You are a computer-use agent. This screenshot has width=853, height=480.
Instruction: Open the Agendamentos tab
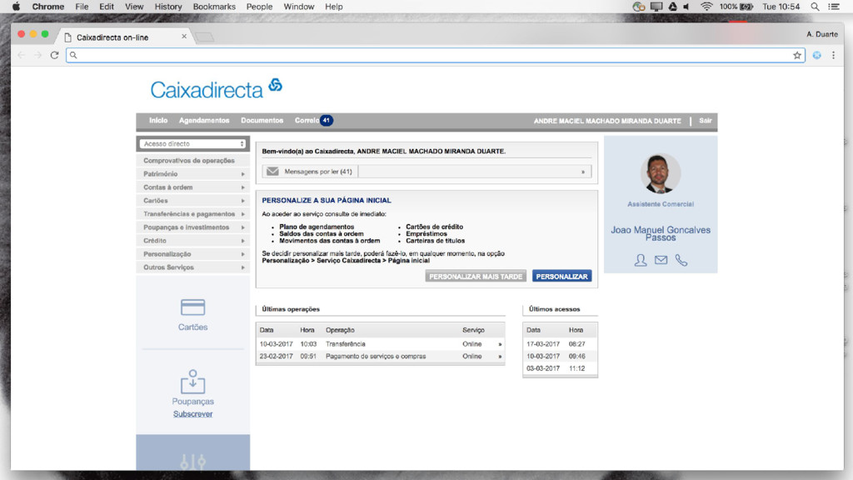coord(204,120)
